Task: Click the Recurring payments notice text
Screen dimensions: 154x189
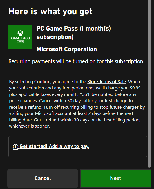Action: point(76,61)
